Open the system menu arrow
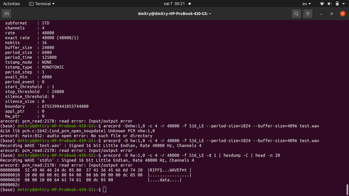This screenshot has height=196, width=349. pos(343,4)
